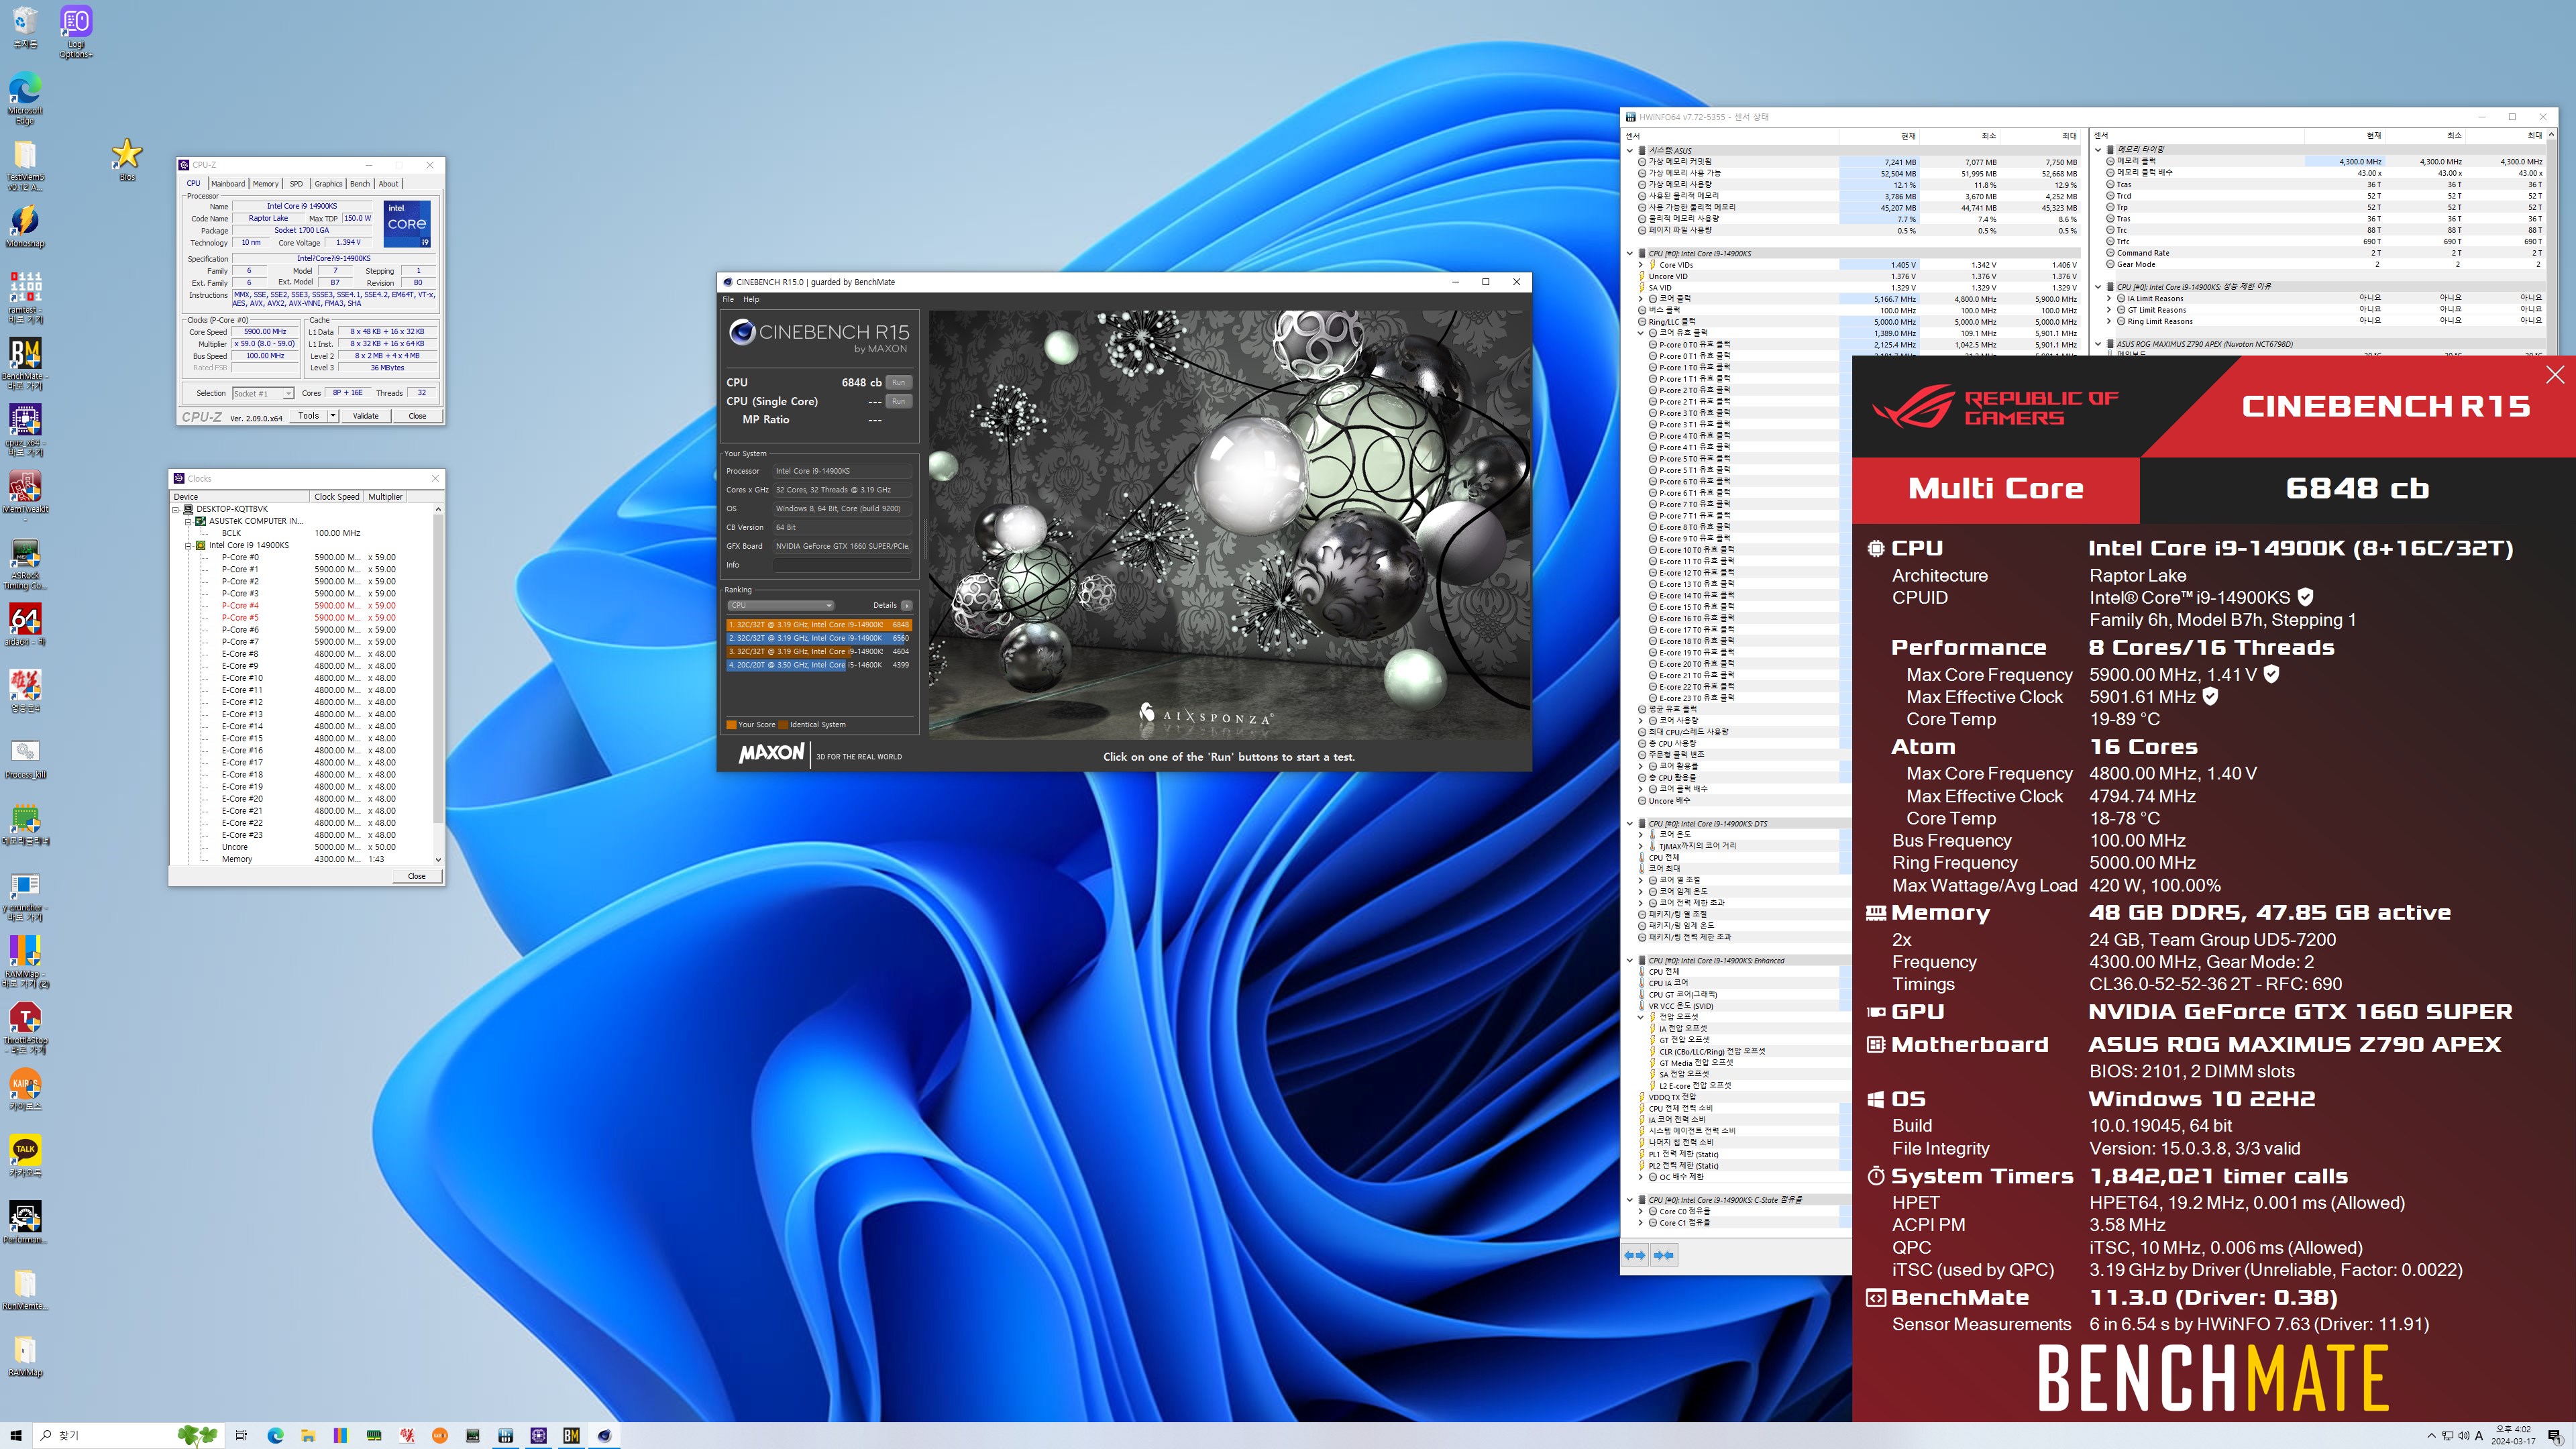Switch to Graphics tab in CPU-Z
The image size is (2576, 1449).
[x=328, y=184]
